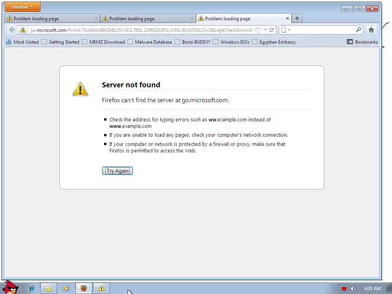Image resolution: width=392 pixels, height=294 pixels.
Task: Open the address bar history dropdown arrow
Action: [x=265, y=30]
